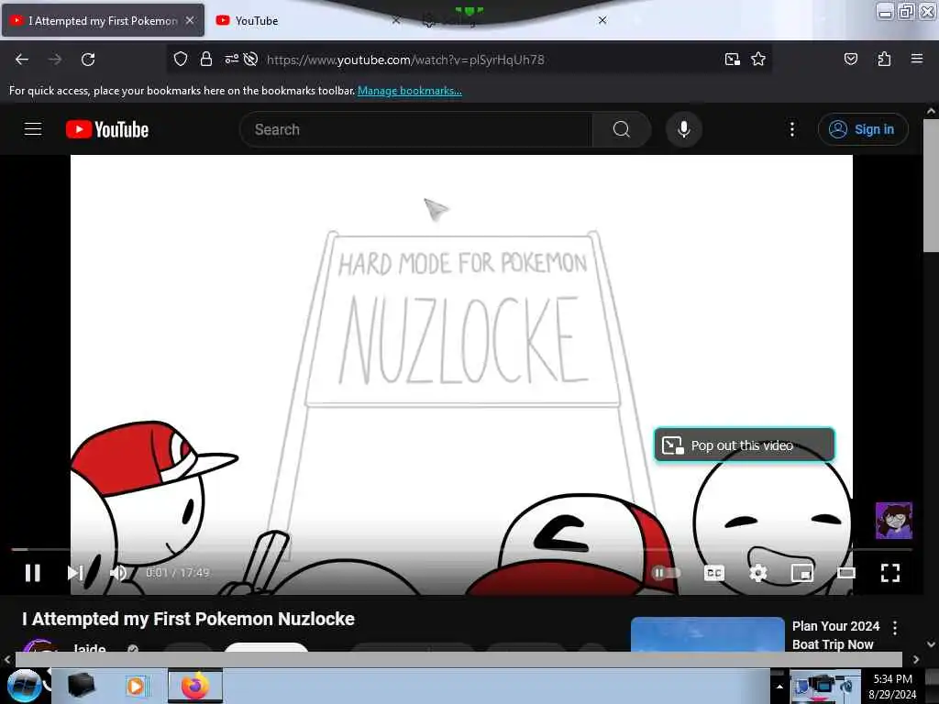Click the page vertical scrollbar thumb

(x=930, y=185)
